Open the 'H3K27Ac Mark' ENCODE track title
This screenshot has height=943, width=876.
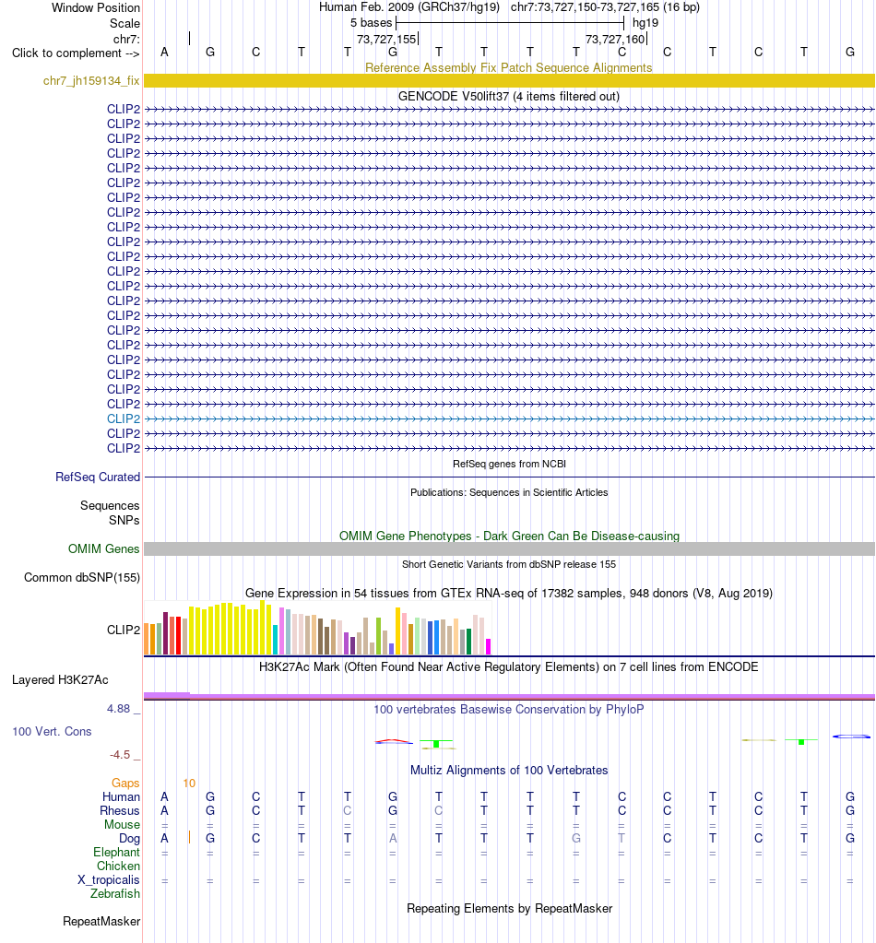[508, 667]
